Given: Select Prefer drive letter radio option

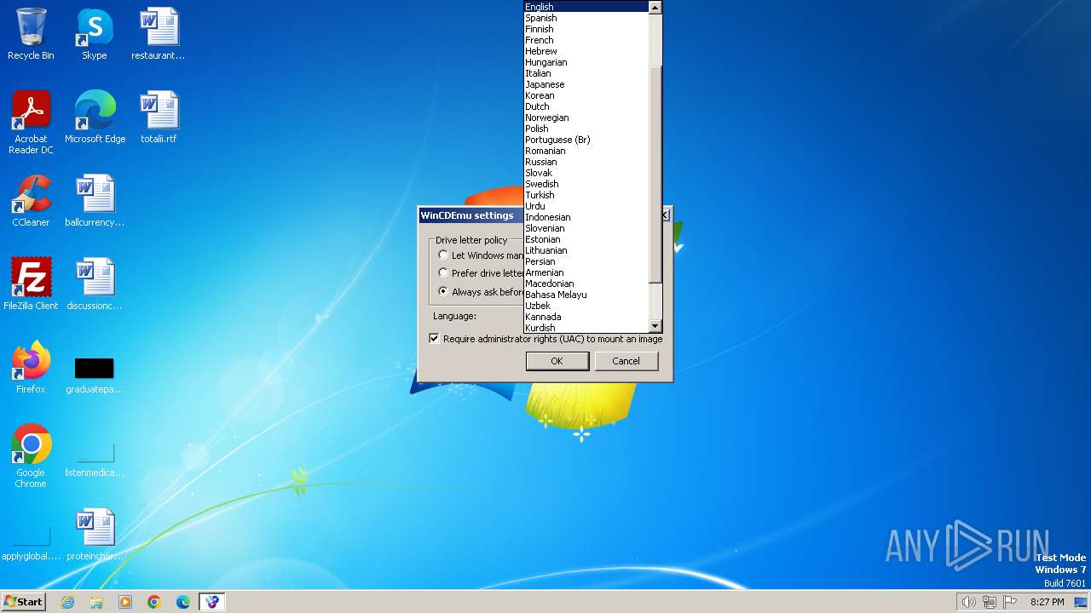Looking at the screenshot, I should [x=443, y=272].
